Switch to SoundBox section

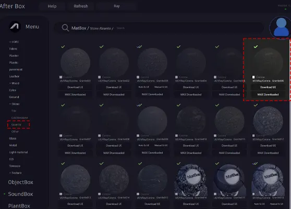[x=20, y=194]
